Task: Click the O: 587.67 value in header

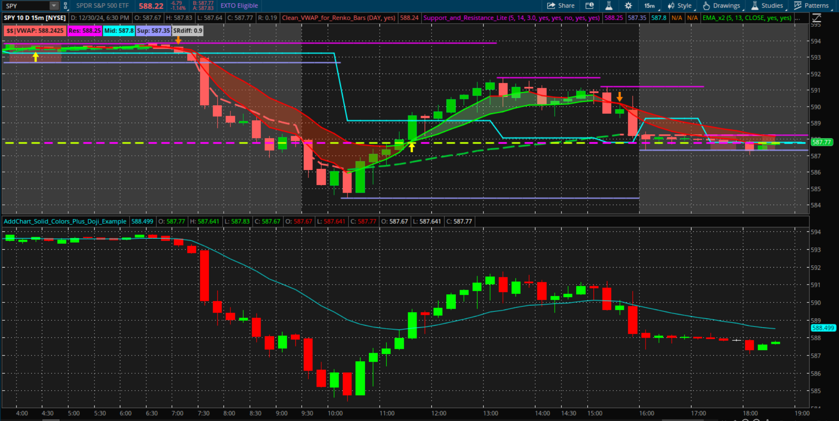Action: (x=147, y=18)
